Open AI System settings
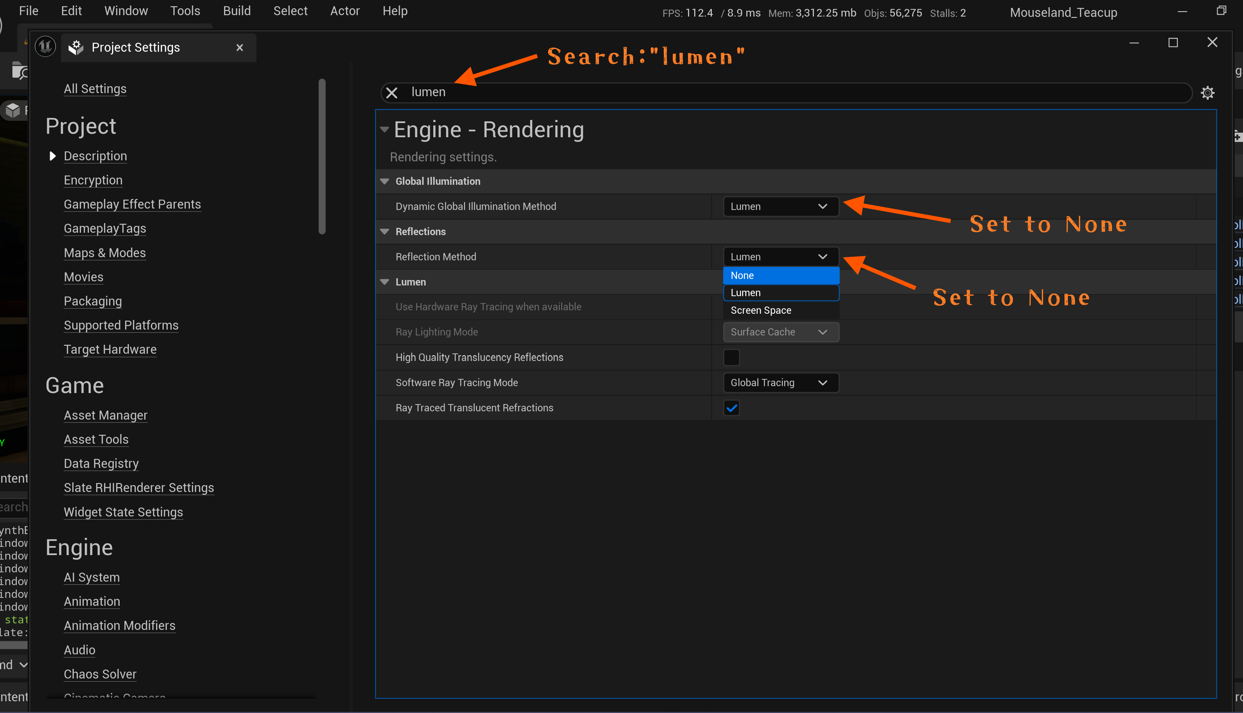1243x713 pixels. (92, 578)
